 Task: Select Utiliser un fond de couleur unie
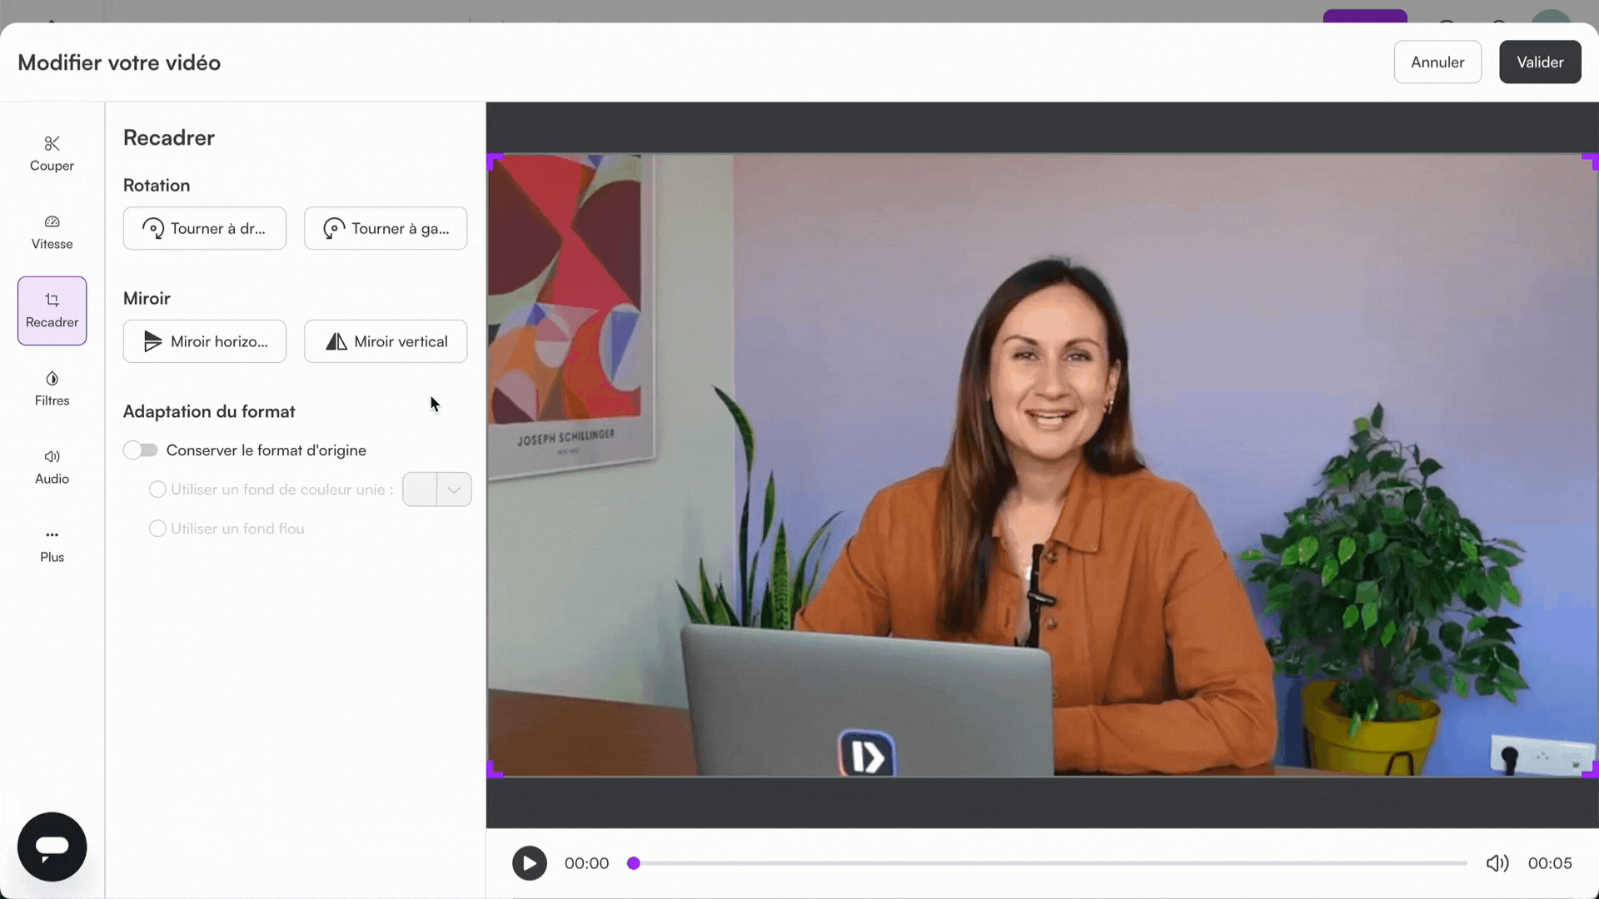[157, 489]
